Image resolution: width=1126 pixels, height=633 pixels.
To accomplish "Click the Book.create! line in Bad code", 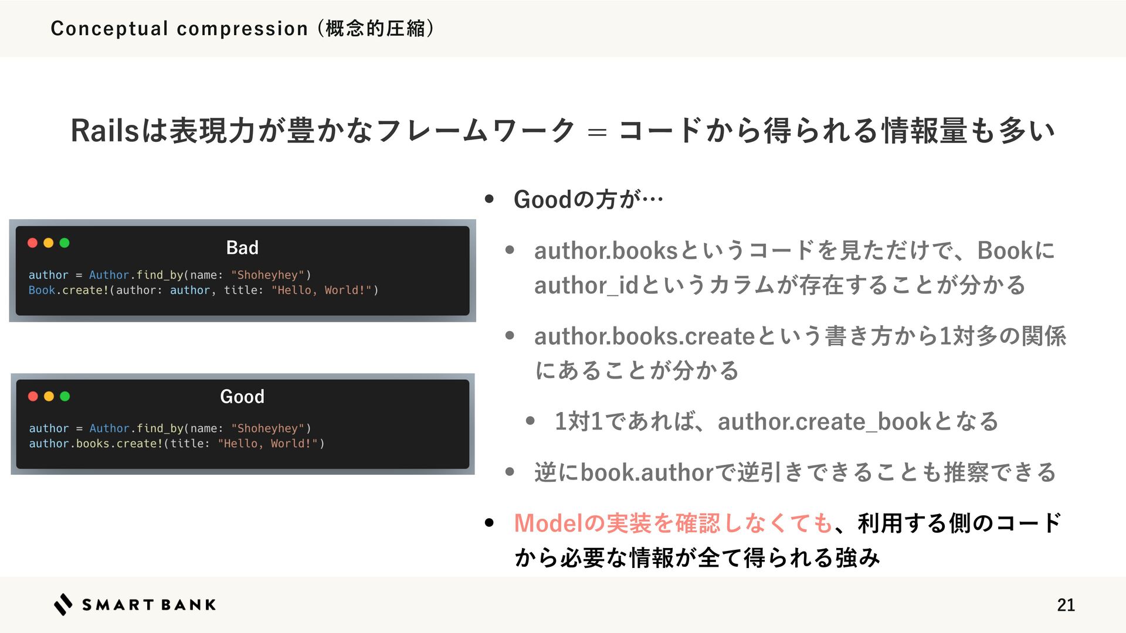I will click(203, 290).
